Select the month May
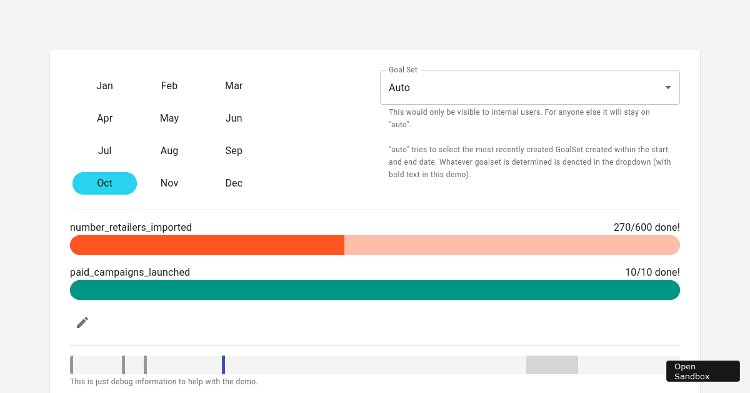750x393 pixels. tap(169, 118)
